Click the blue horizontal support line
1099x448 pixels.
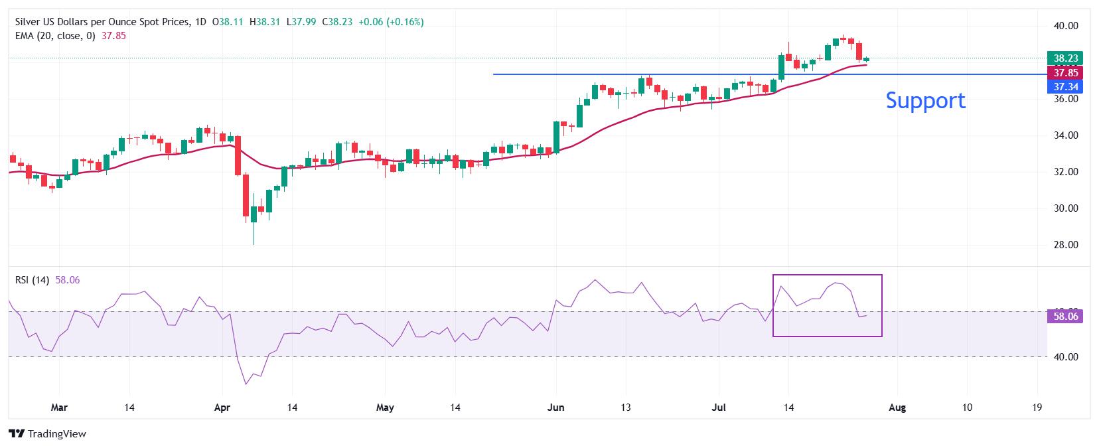[x=770, y=74]
